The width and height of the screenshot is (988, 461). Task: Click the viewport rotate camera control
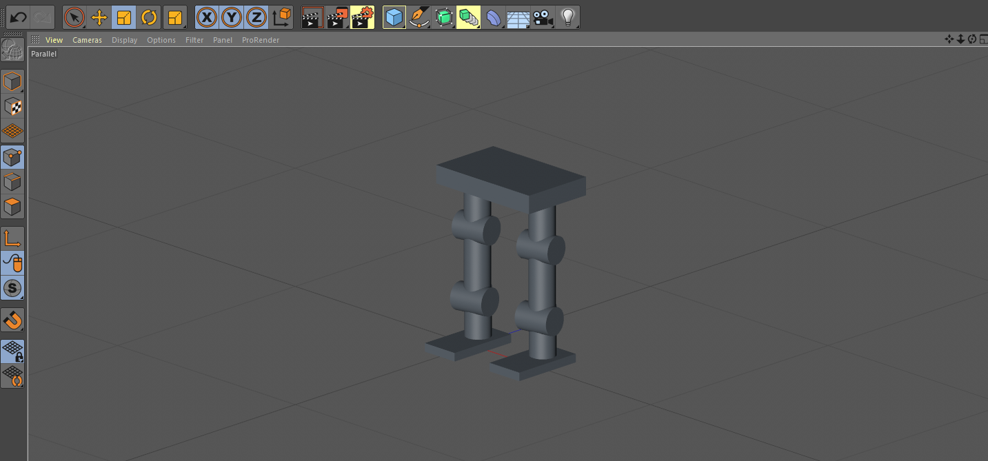tap(971, 39)
